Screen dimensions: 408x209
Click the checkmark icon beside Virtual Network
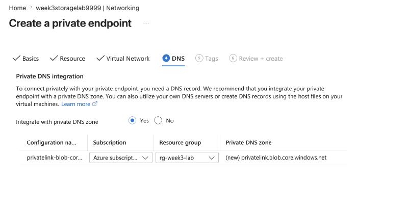pyautogui.click(x=100, y=58)
